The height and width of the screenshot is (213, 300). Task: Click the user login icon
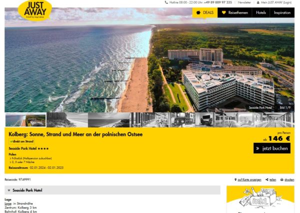(x=258, y=3)
